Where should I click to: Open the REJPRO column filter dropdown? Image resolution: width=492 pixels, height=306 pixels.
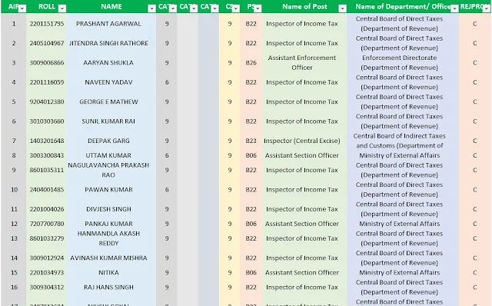point(486,8)
